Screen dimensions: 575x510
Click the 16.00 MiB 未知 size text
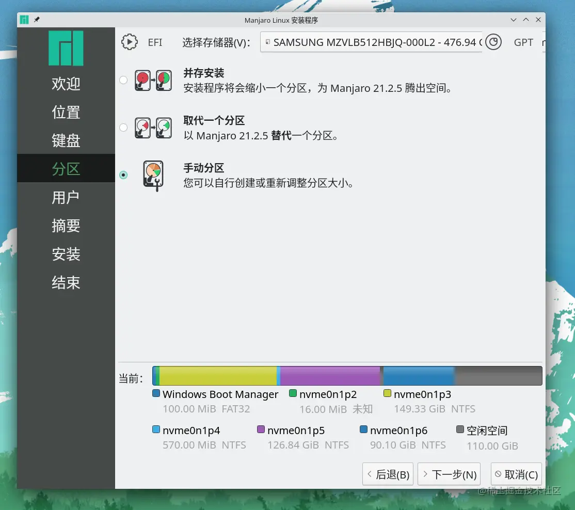tap(336, 409)
